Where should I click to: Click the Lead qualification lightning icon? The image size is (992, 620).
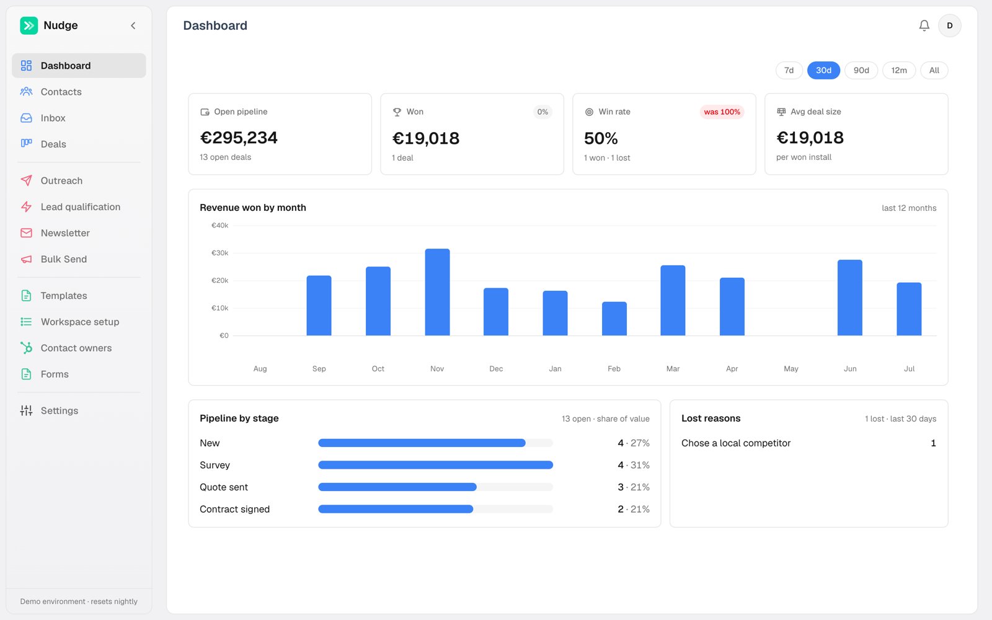coord(26,207)
